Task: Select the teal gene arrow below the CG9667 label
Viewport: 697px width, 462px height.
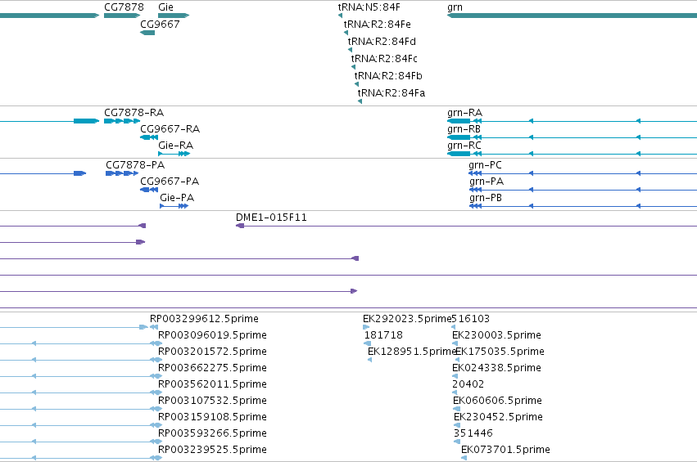Action: click(147, 33)
